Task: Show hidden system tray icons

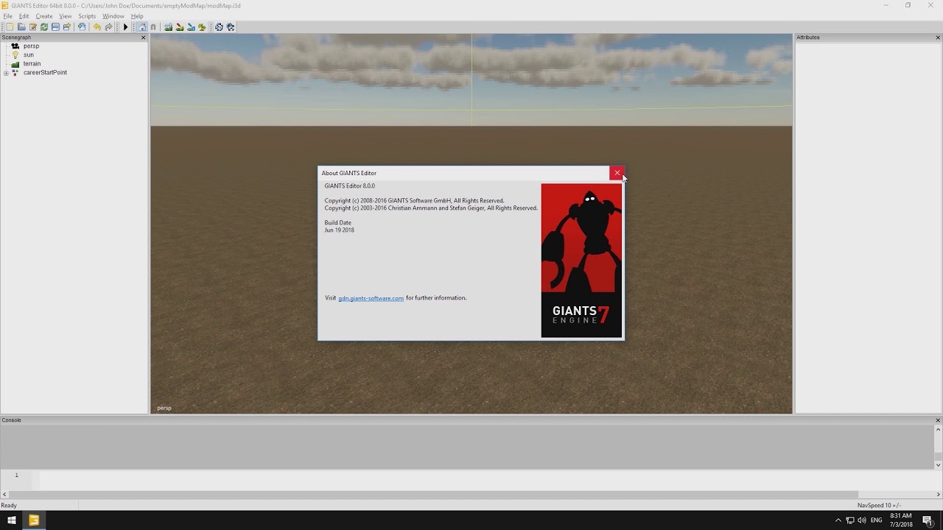Action: tap(838, 520)
